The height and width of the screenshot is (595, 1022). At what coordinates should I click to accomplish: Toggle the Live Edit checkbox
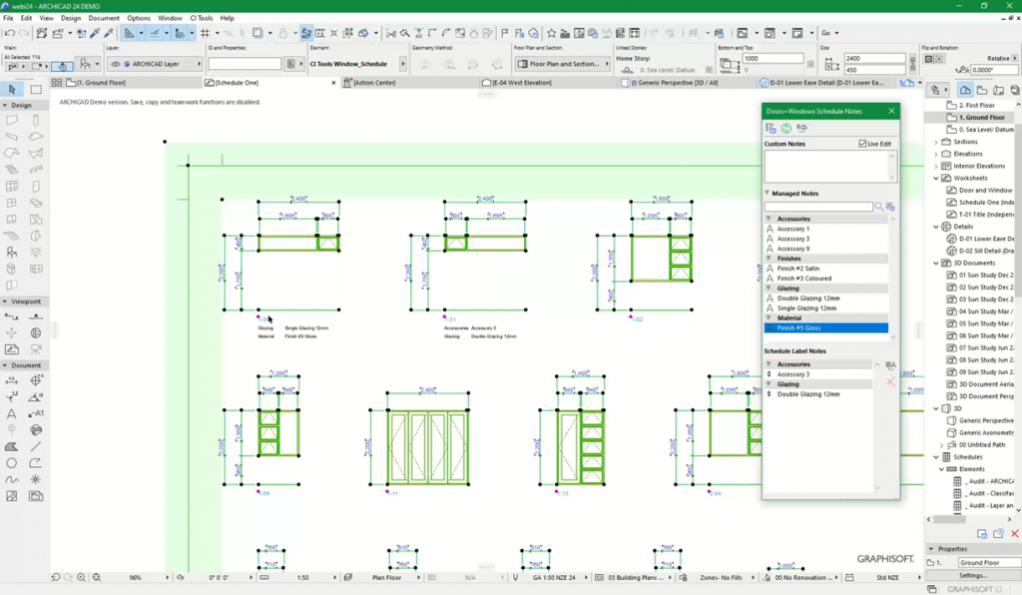[x=862, y=144]
